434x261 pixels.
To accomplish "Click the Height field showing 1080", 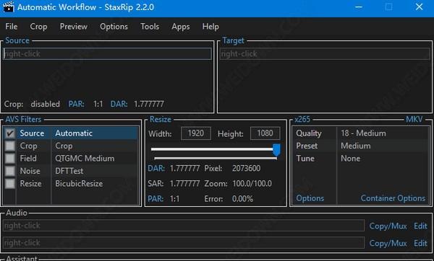I will tap(265, 133).
